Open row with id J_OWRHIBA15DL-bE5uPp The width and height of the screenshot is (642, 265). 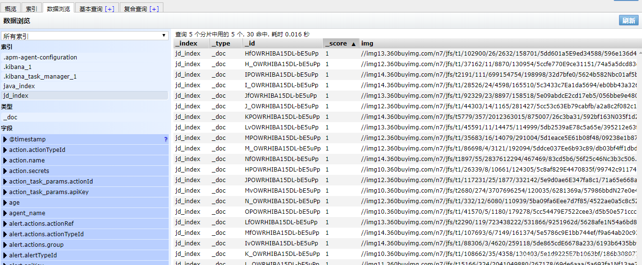(407, 106)
